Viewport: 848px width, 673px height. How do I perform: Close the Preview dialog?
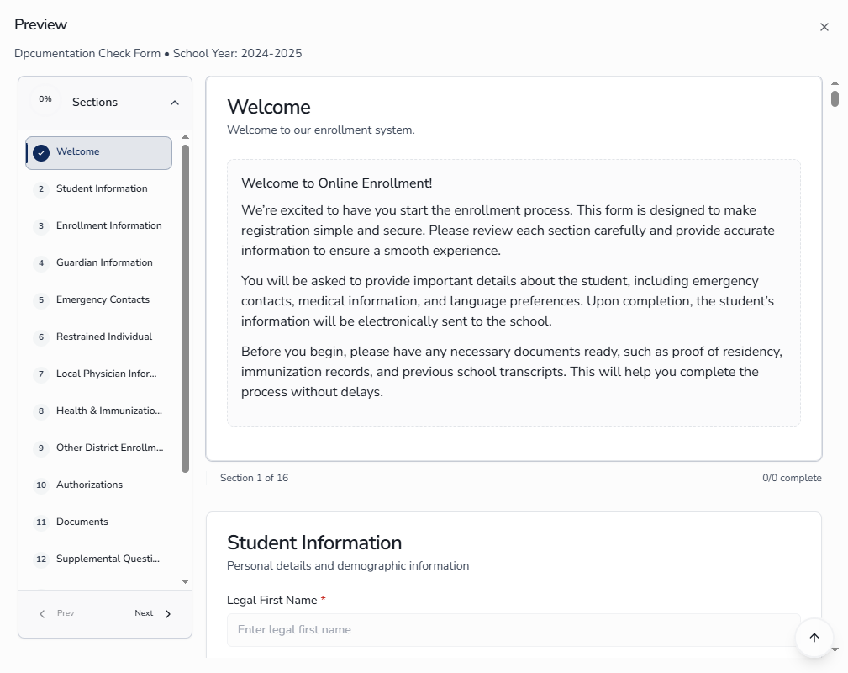pos(824,27)
